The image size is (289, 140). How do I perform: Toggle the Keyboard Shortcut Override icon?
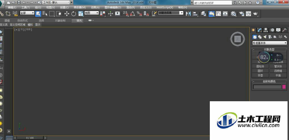(117, 14)
